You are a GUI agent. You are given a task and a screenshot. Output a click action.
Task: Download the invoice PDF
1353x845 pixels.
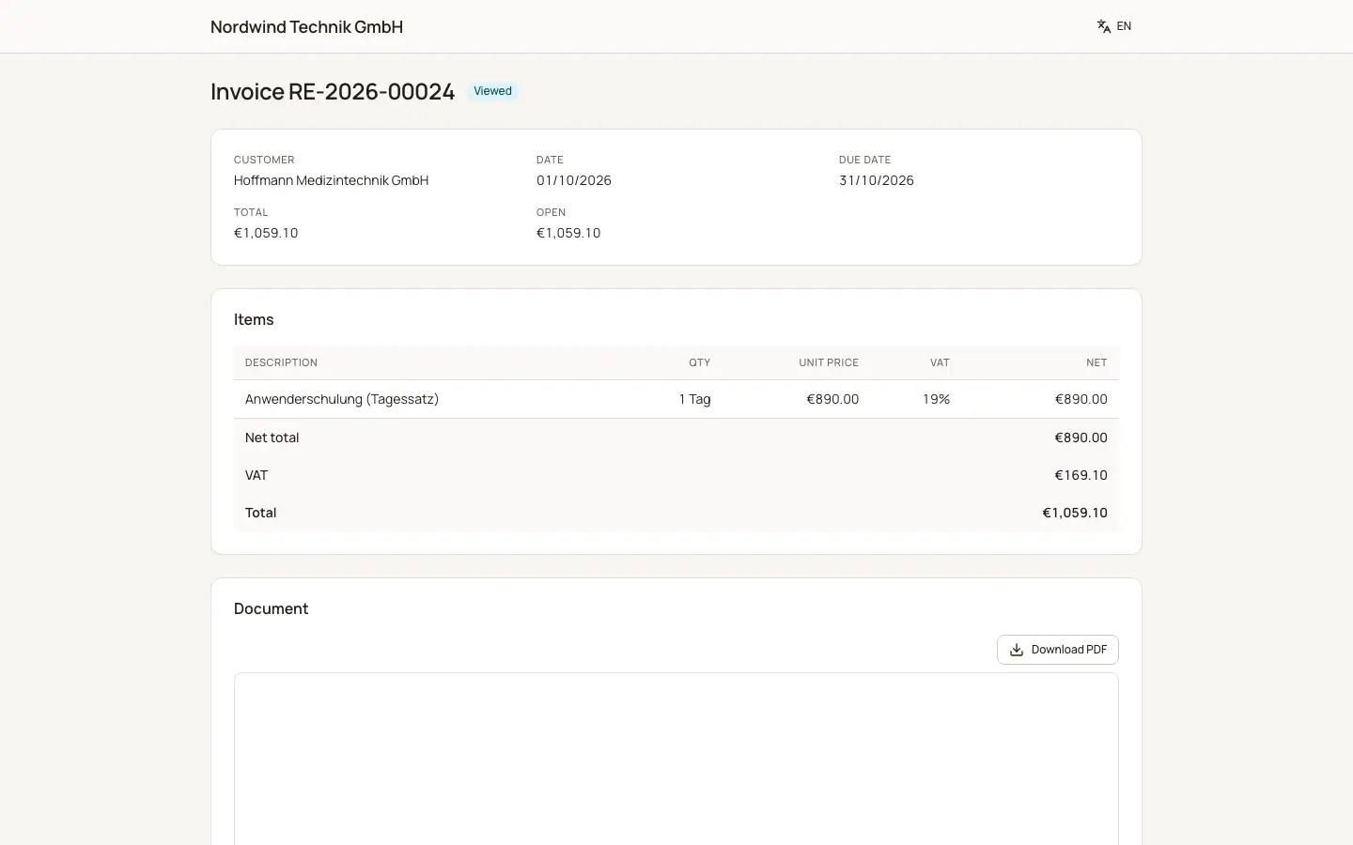1057,650
